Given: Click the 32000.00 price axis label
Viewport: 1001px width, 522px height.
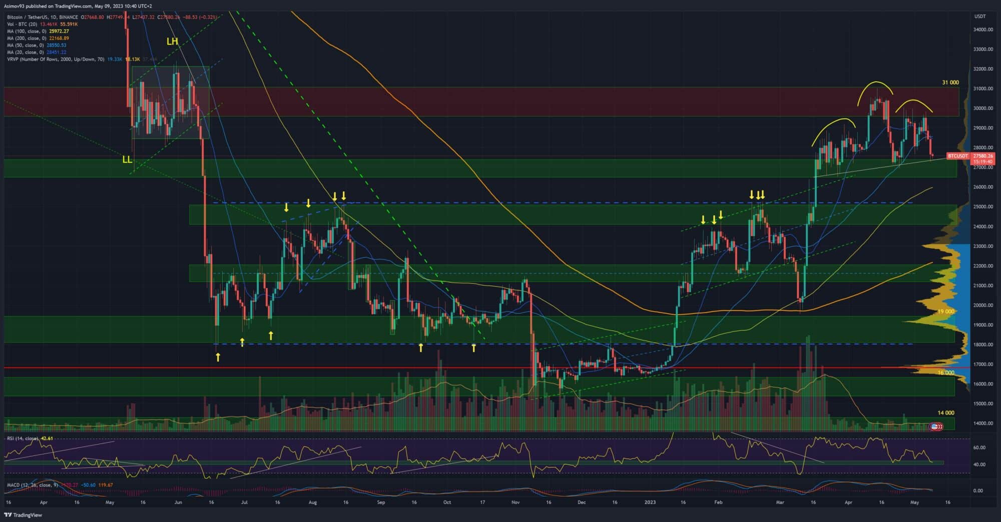Looking at the screenshot, I should pos(983,69).
